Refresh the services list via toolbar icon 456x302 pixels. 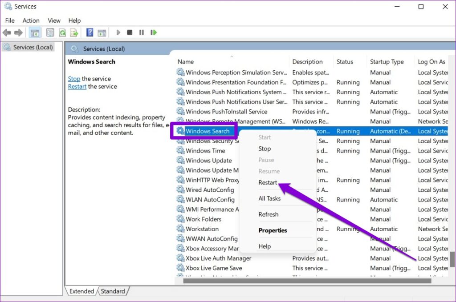pos(62,32)
